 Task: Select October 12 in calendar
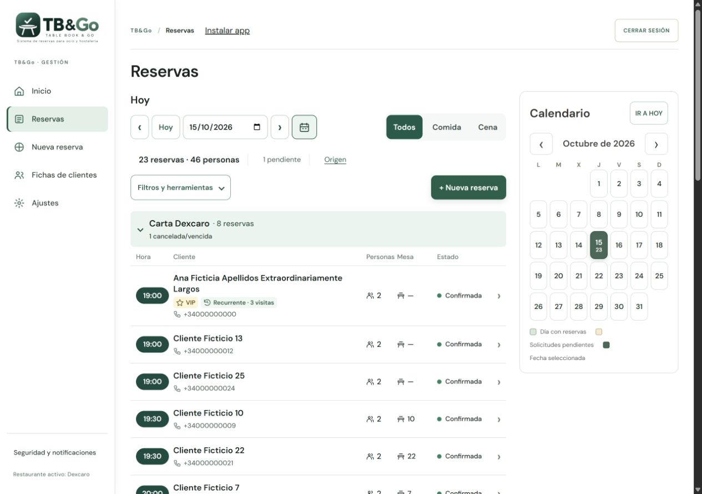pos(538,245)
